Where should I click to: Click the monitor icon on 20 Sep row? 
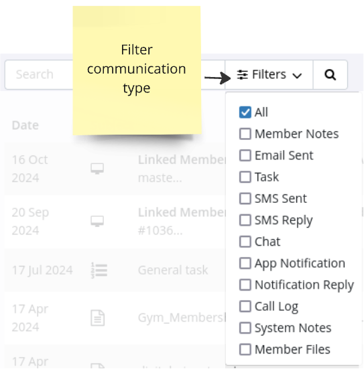click(97, 221)
